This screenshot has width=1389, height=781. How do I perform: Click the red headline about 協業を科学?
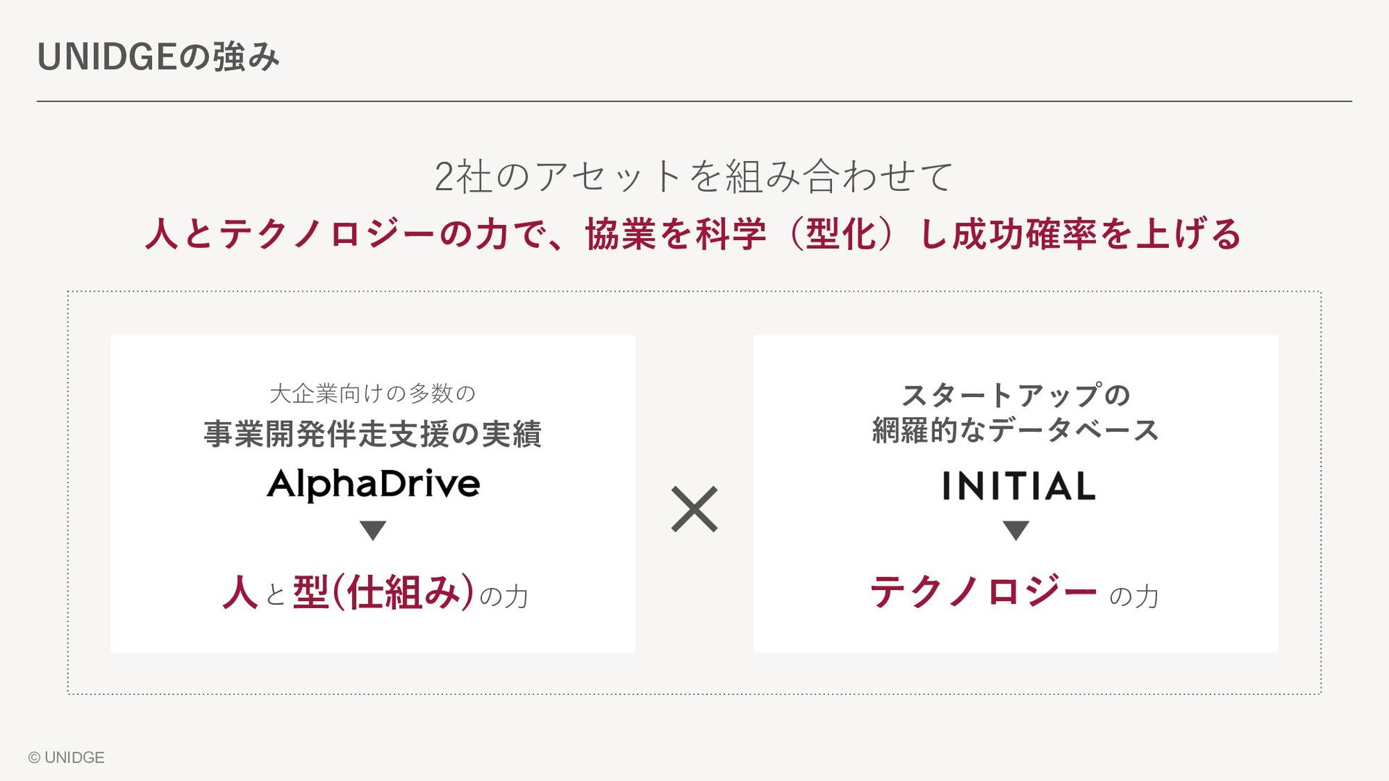point(693,234)
